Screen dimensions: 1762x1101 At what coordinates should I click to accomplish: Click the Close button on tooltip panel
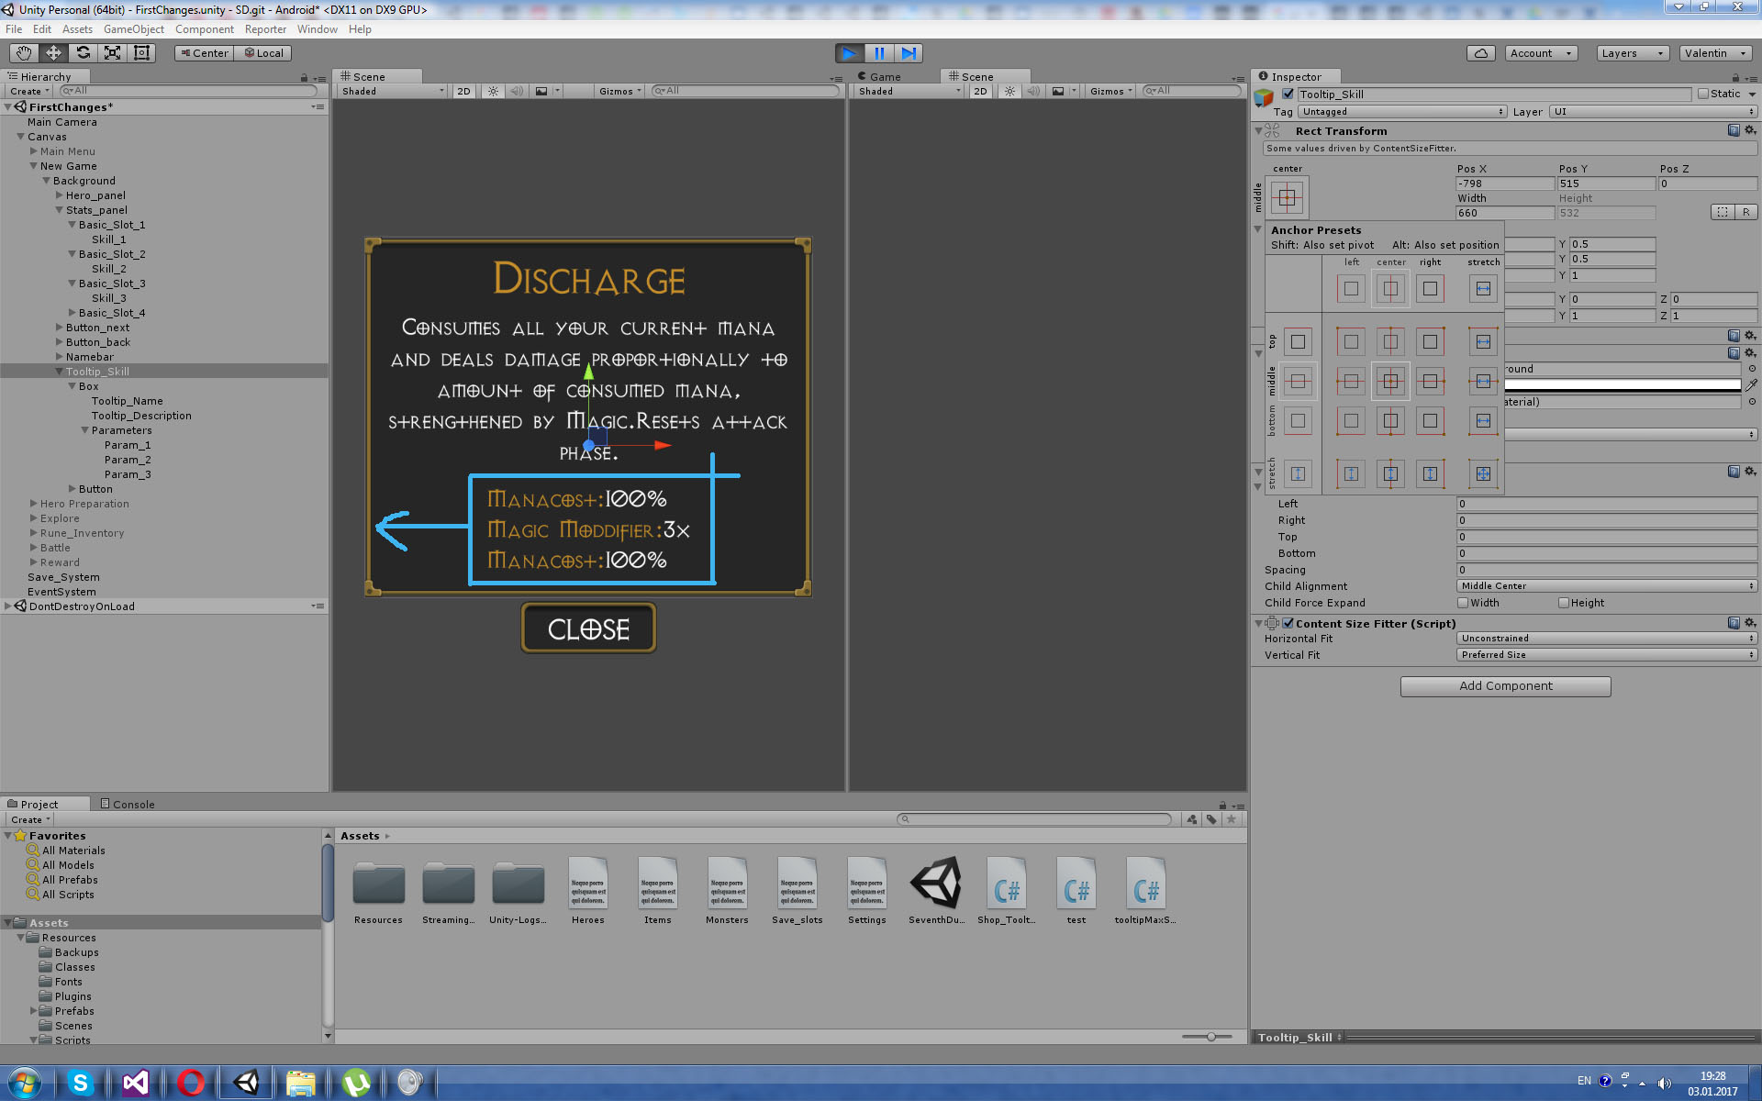pos(588,628)
